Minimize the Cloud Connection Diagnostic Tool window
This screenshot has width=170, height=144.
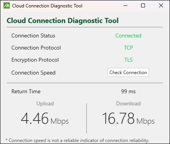[125, 6]
